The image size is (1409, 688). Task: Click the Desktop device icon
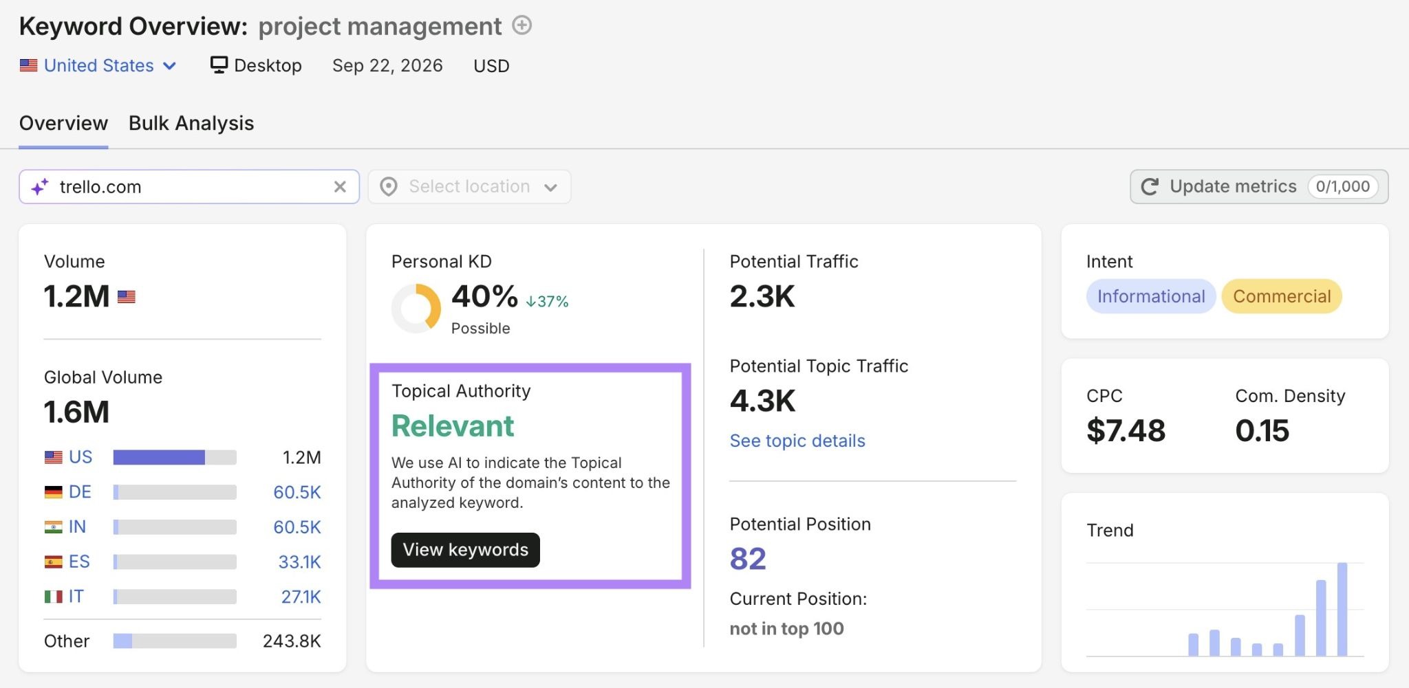(x=219, y=65)
